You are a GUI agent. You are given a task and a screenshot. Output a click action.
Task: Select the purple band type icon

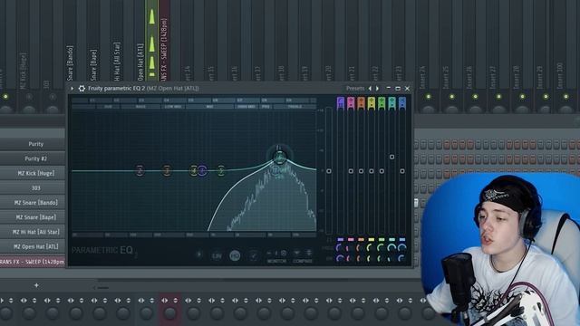tap(341, 102)
